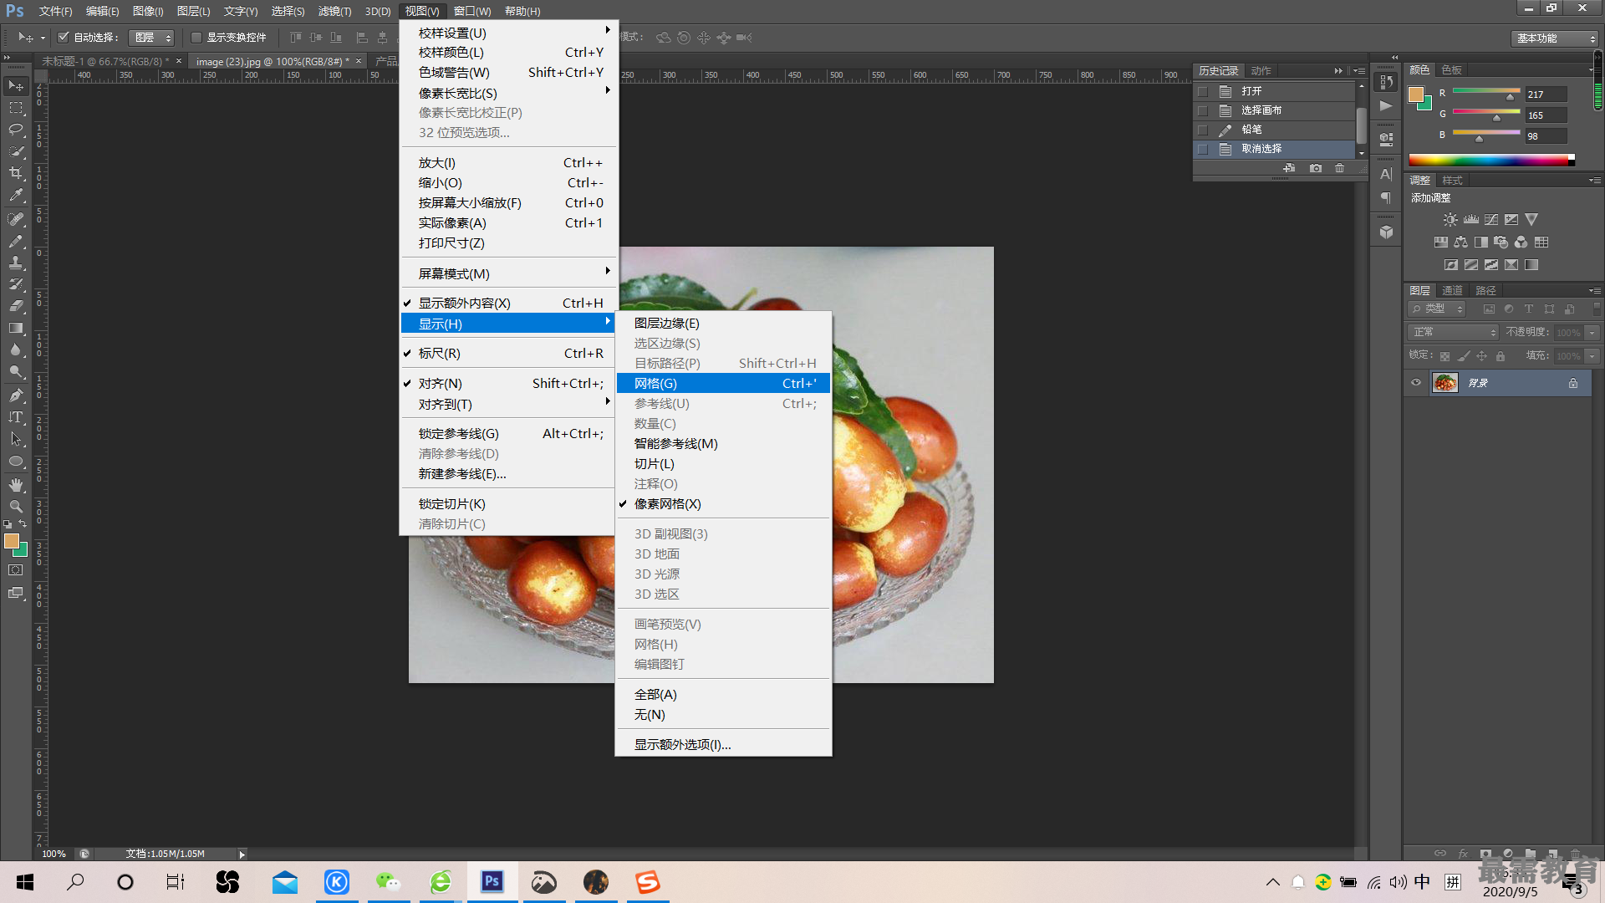Select the Spot Healing Brush tool
Image resolution: width=1605 pixels, height=903 pixels.
pos(16,219)
